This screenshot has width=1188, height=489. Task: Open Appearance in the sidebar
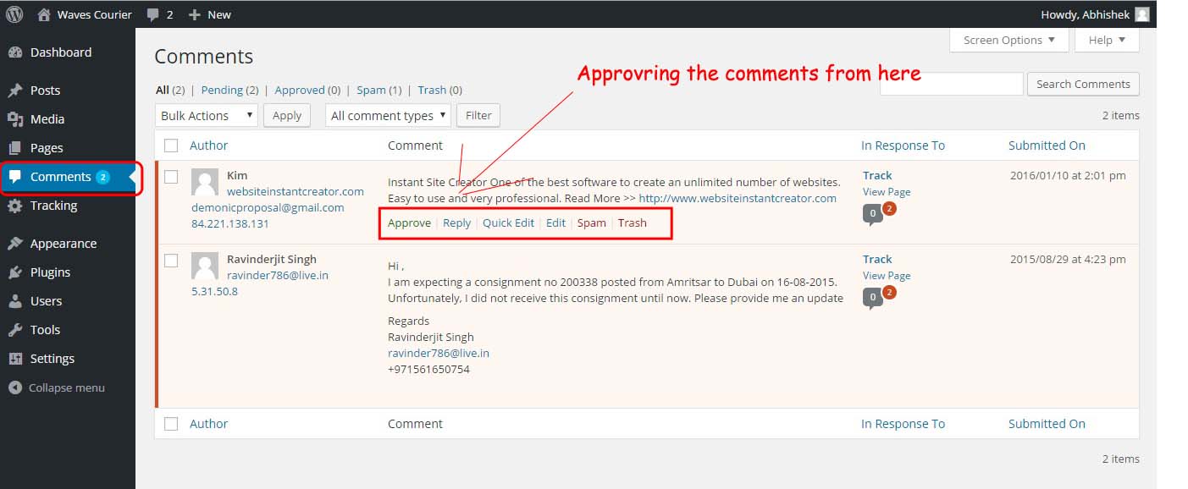pyautogui.click(x=64, y=244)
